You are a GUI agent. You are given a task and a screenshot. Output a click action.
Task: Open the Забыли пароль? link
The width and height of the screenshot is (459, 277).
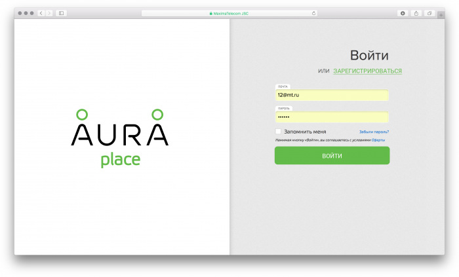point(374,132)
